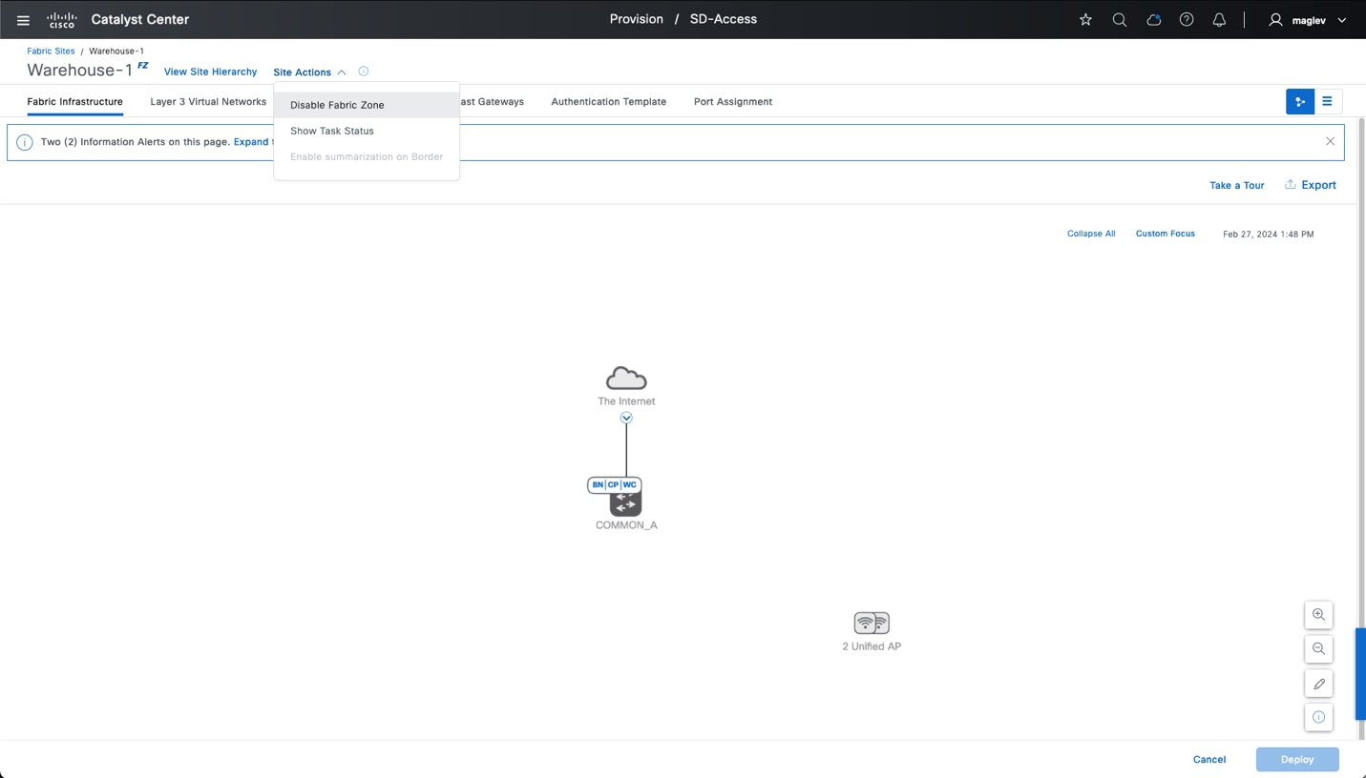The height and width of the screenshot is (778, 1366).
Task: Select the COMMON_A fabric device node
Action: (625, 502)
